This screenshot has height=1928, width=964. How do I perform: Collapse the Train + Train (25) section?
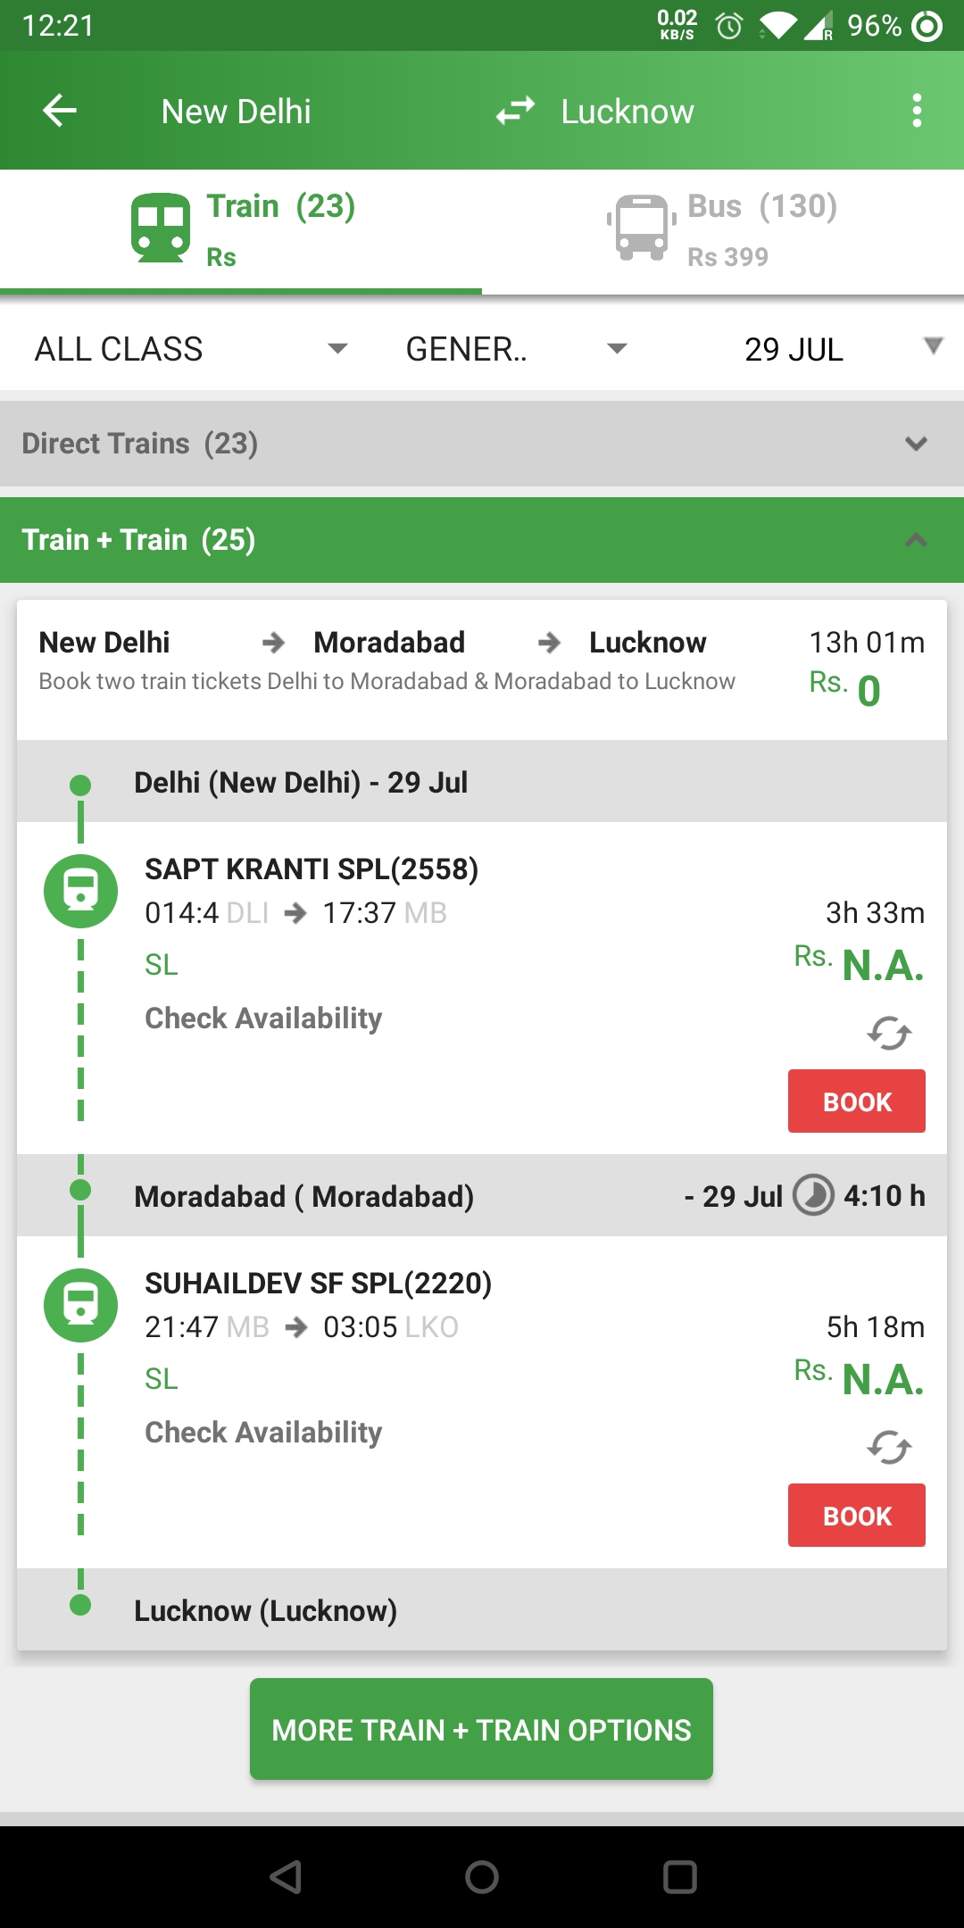[482, 540]
